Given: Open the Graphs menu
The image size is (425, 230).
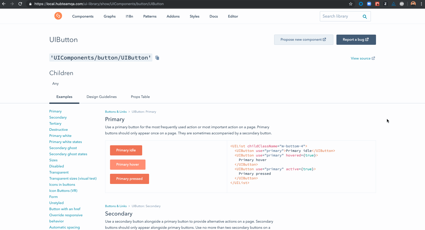Looking at the screenshot, I should click(x=110, y=16).
